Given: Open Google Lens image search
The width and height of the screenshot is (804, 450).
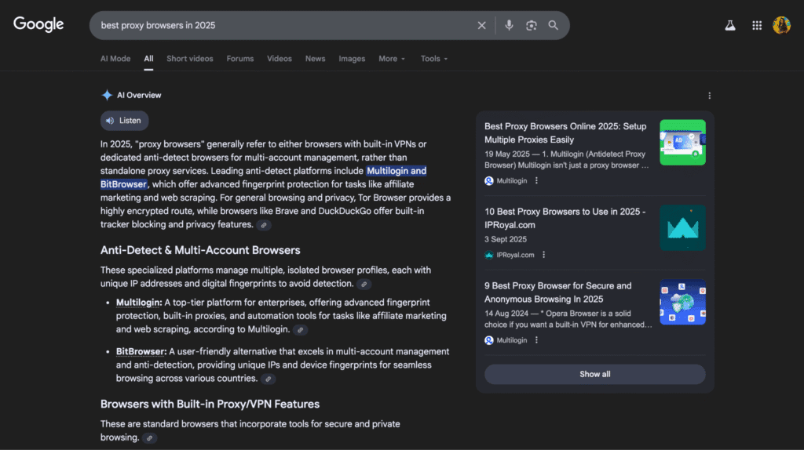Looking at the screenshot, I should pyautogui.click(x=532, y=25).
